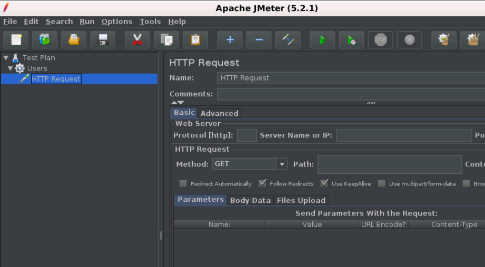Image resolution: width=485 pixels, height=267 pixels.
Task: Click the JMeter feather title icon
Action: tap(6, 8)
